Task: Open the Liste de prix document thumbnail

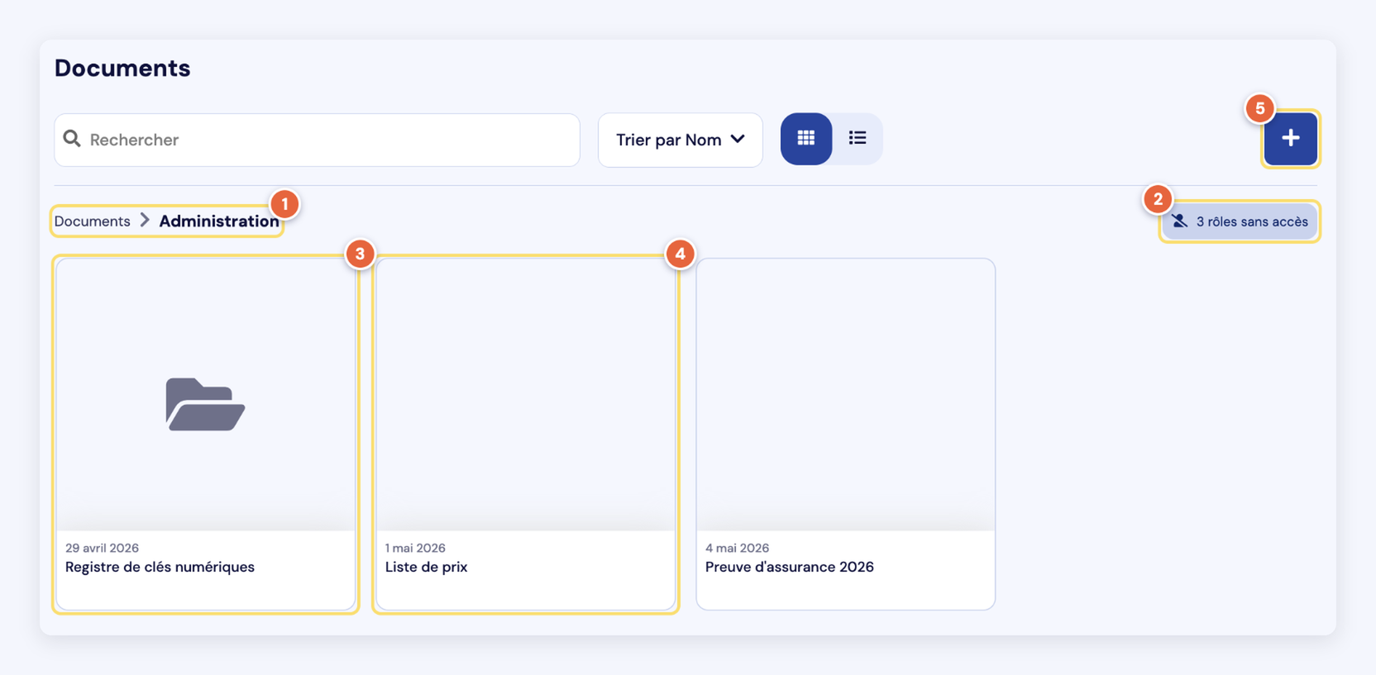Action: tap(526, 395)
